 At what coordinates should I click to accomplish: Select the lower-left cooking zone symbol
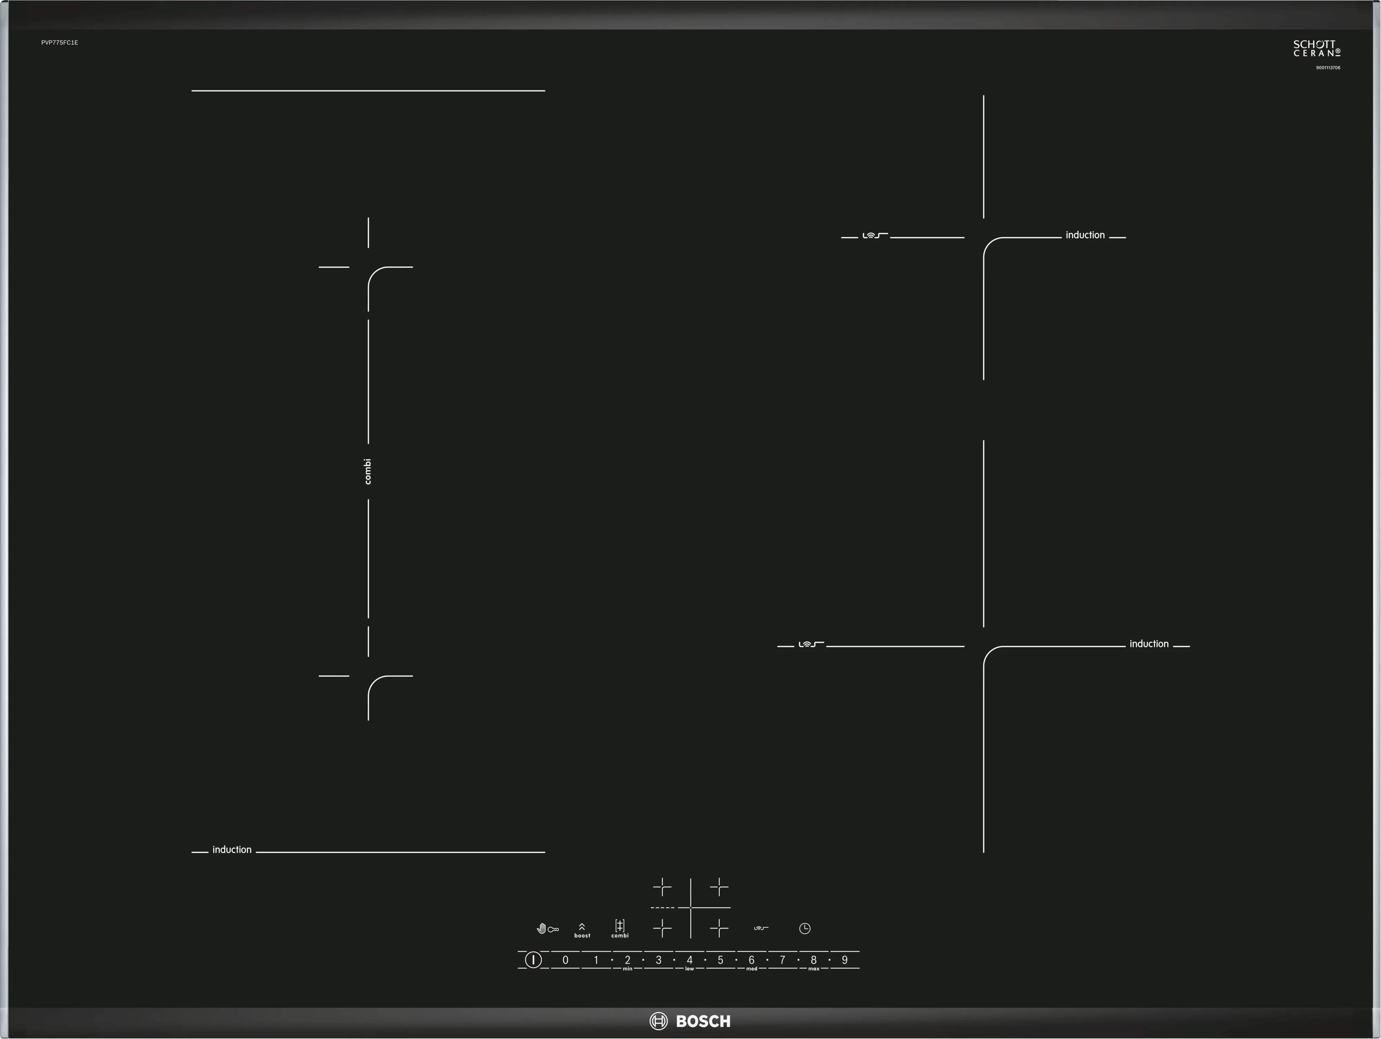(x=662, y=929)
